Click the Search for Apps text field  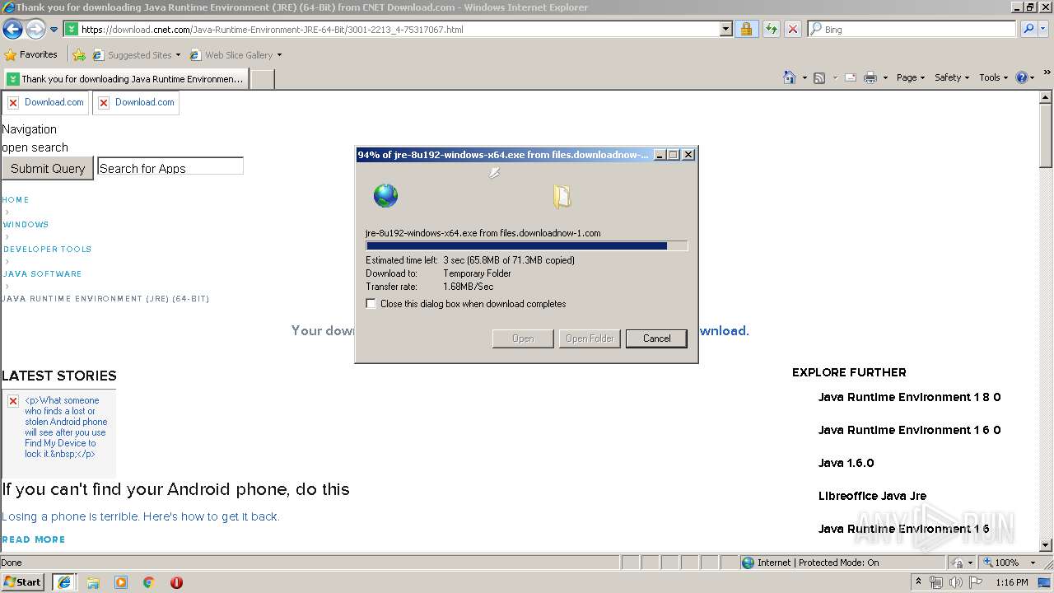coord(170,167)
